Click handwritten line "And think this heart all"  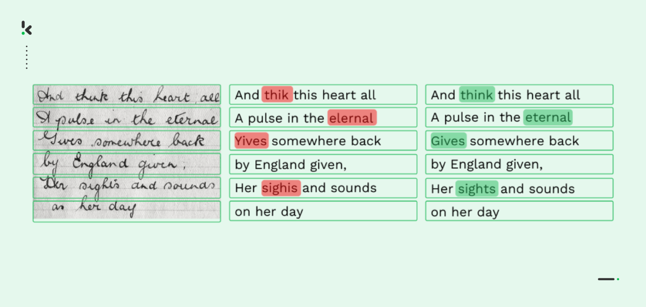[x=127, y=95]
